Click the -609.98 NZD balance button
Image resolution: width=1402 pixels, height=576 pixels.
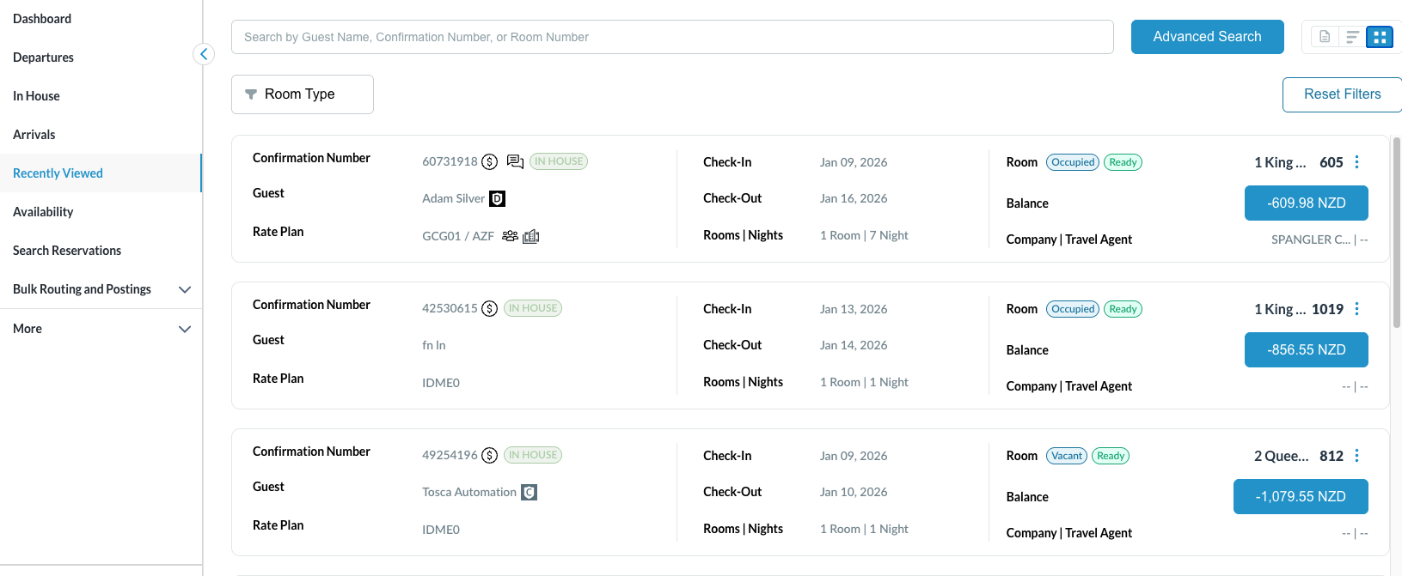1306,203
